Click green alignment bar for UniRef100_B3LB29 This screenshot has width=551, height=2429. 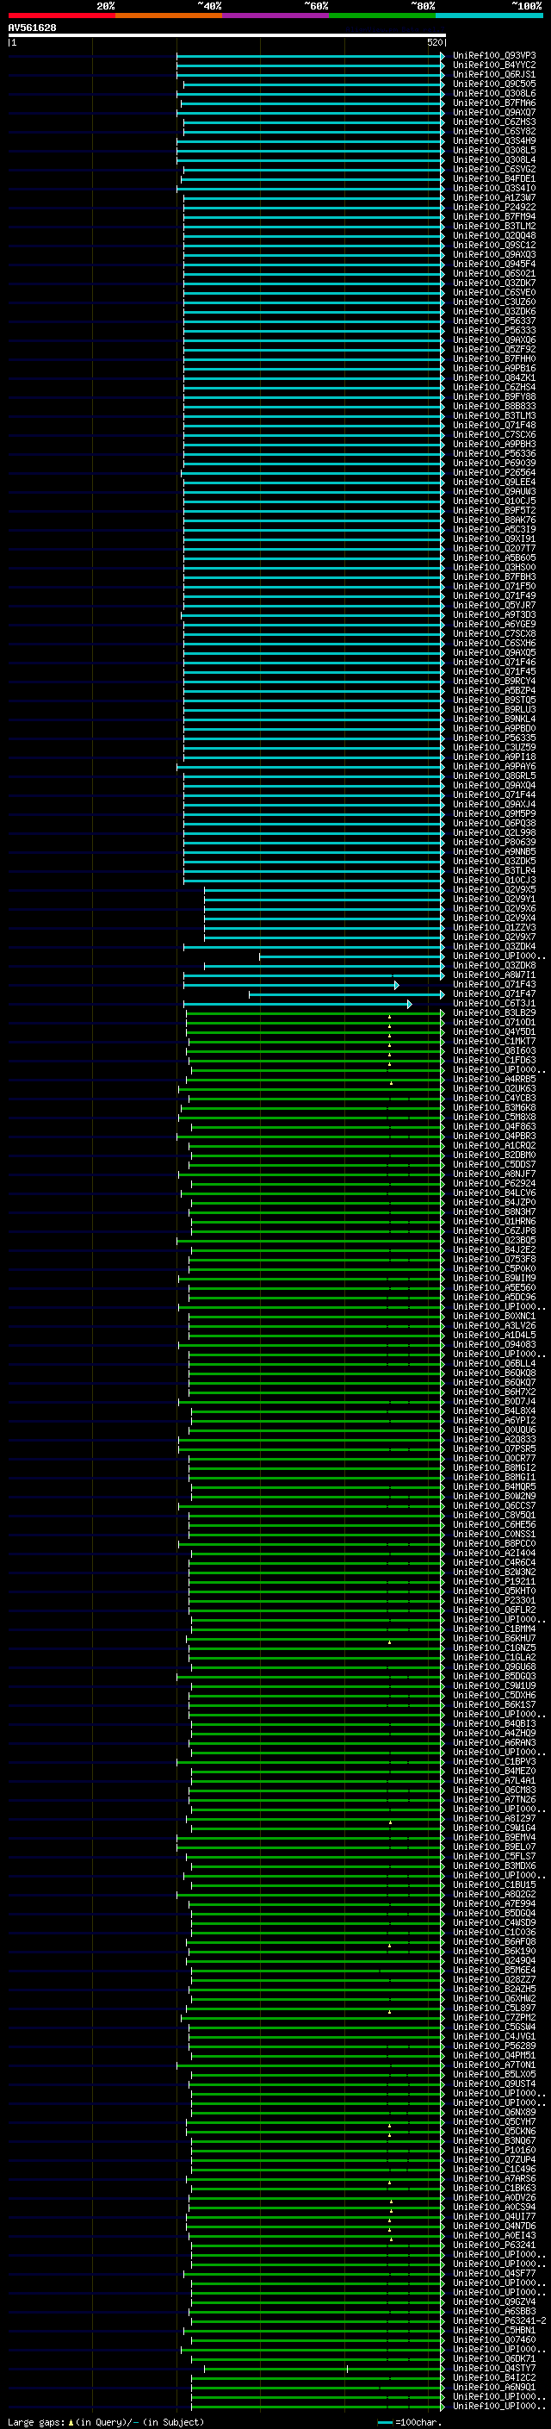click(x=313, y=1012)
